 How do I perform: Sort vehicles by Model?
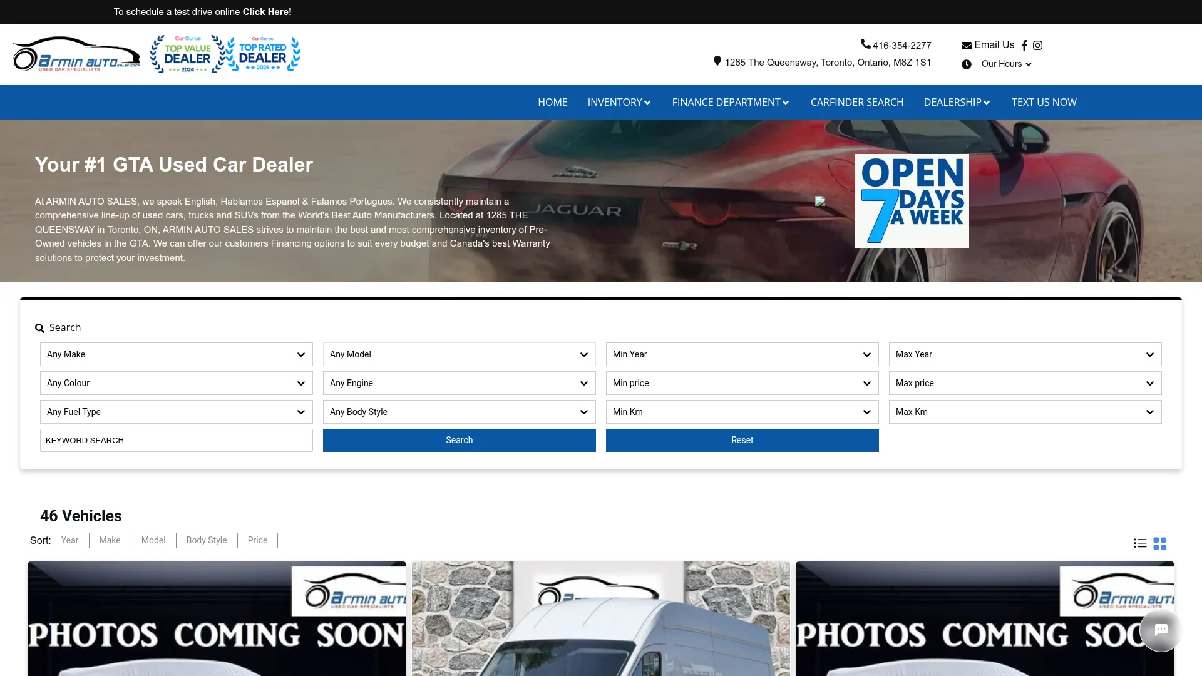[153, 540]
